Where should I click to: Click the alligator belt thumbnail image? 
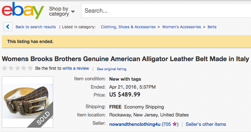coord(27,102)
